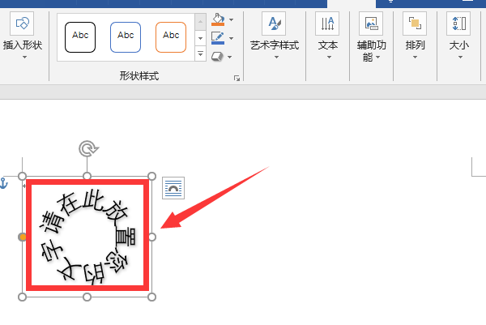This screenshot has height=325, width=486.
Task: Open the Shape Styles (形状样式) dialog launcher
Action: (x=237, y=79)
